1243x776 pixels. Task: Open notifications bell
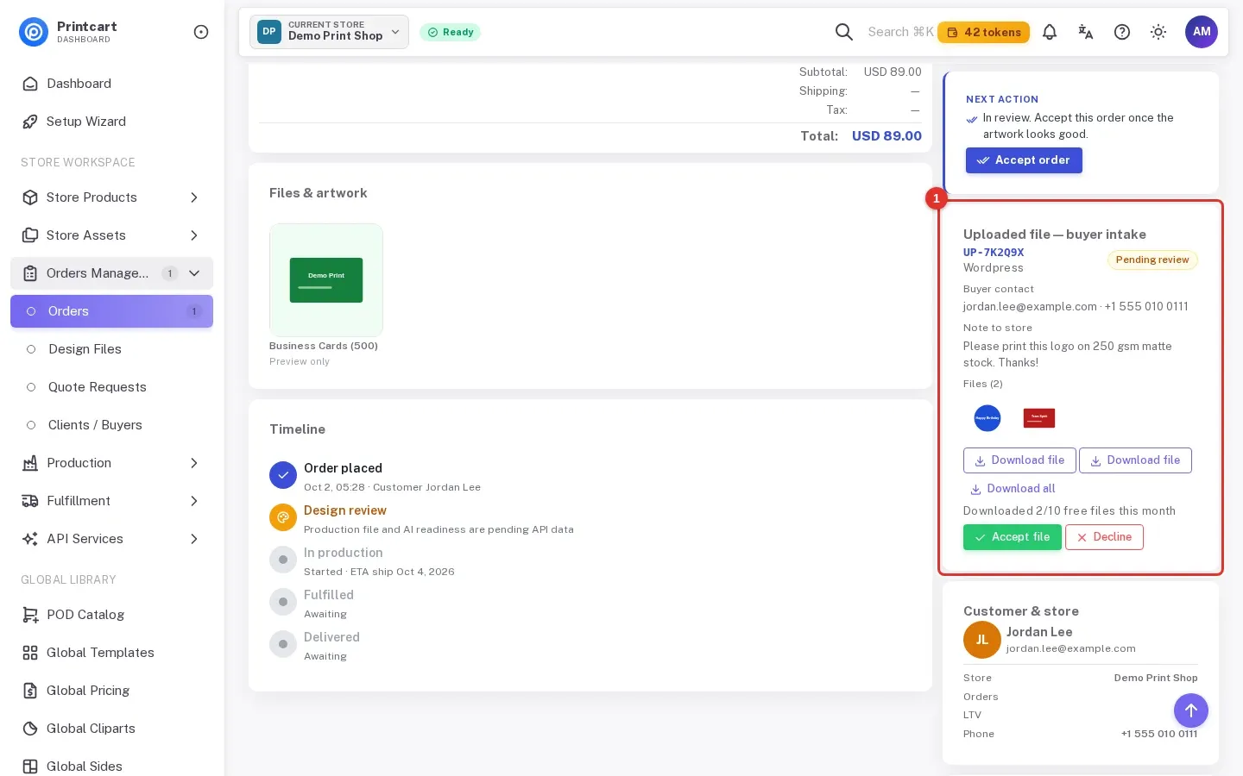pos(1050,32)
